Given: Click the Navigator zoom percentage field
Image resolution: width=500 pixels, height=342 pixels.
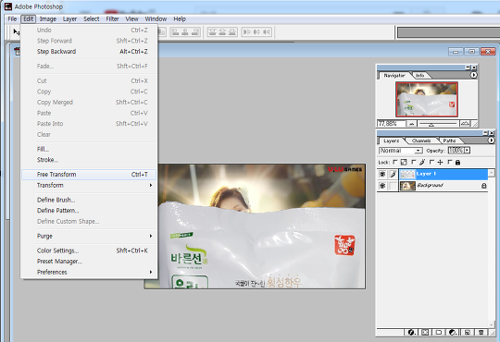Looking at the screenshot, I should (392, 124).
